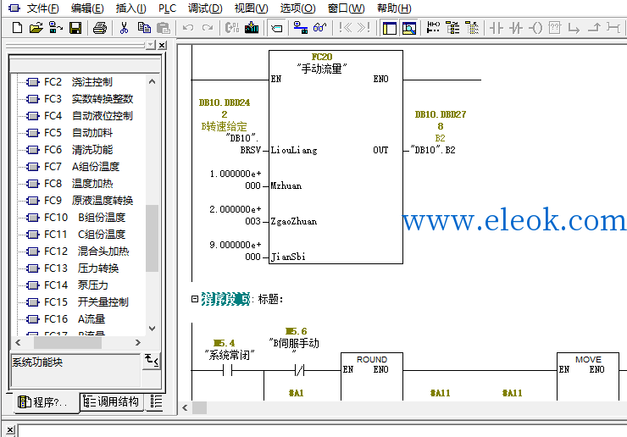627x437 pixels.
Task: Switch to the 调用结构 tab
Action: pos(112,401)
